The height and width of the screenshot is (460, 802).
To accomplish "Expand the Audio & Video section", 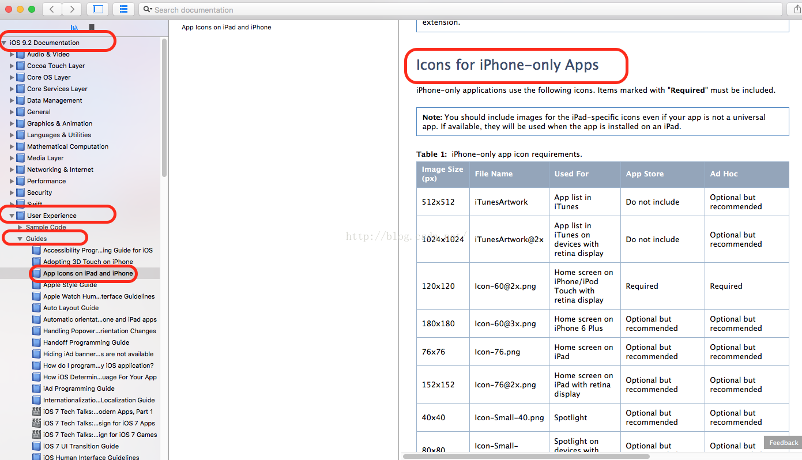I will pyautogui.click(x=12, y=54).
